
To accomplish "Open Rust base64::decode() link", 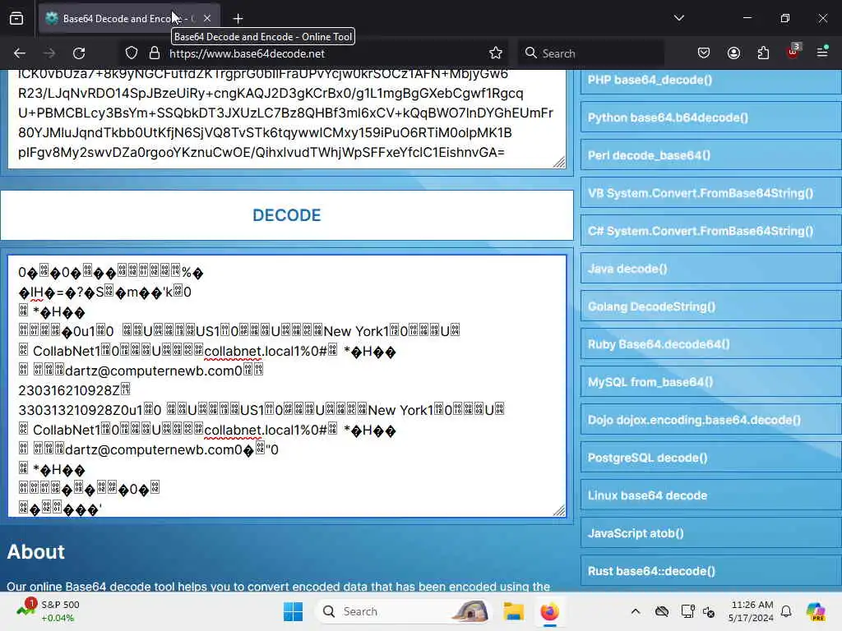I will point(711,571).
